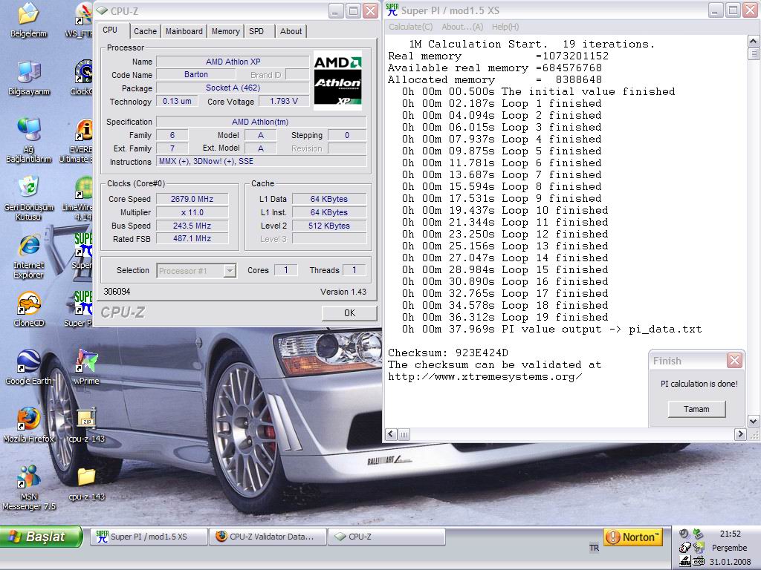Screen dimensions: 761x570
Task: Click CPU-Z title bar app icon
Action: coord(101,10)
